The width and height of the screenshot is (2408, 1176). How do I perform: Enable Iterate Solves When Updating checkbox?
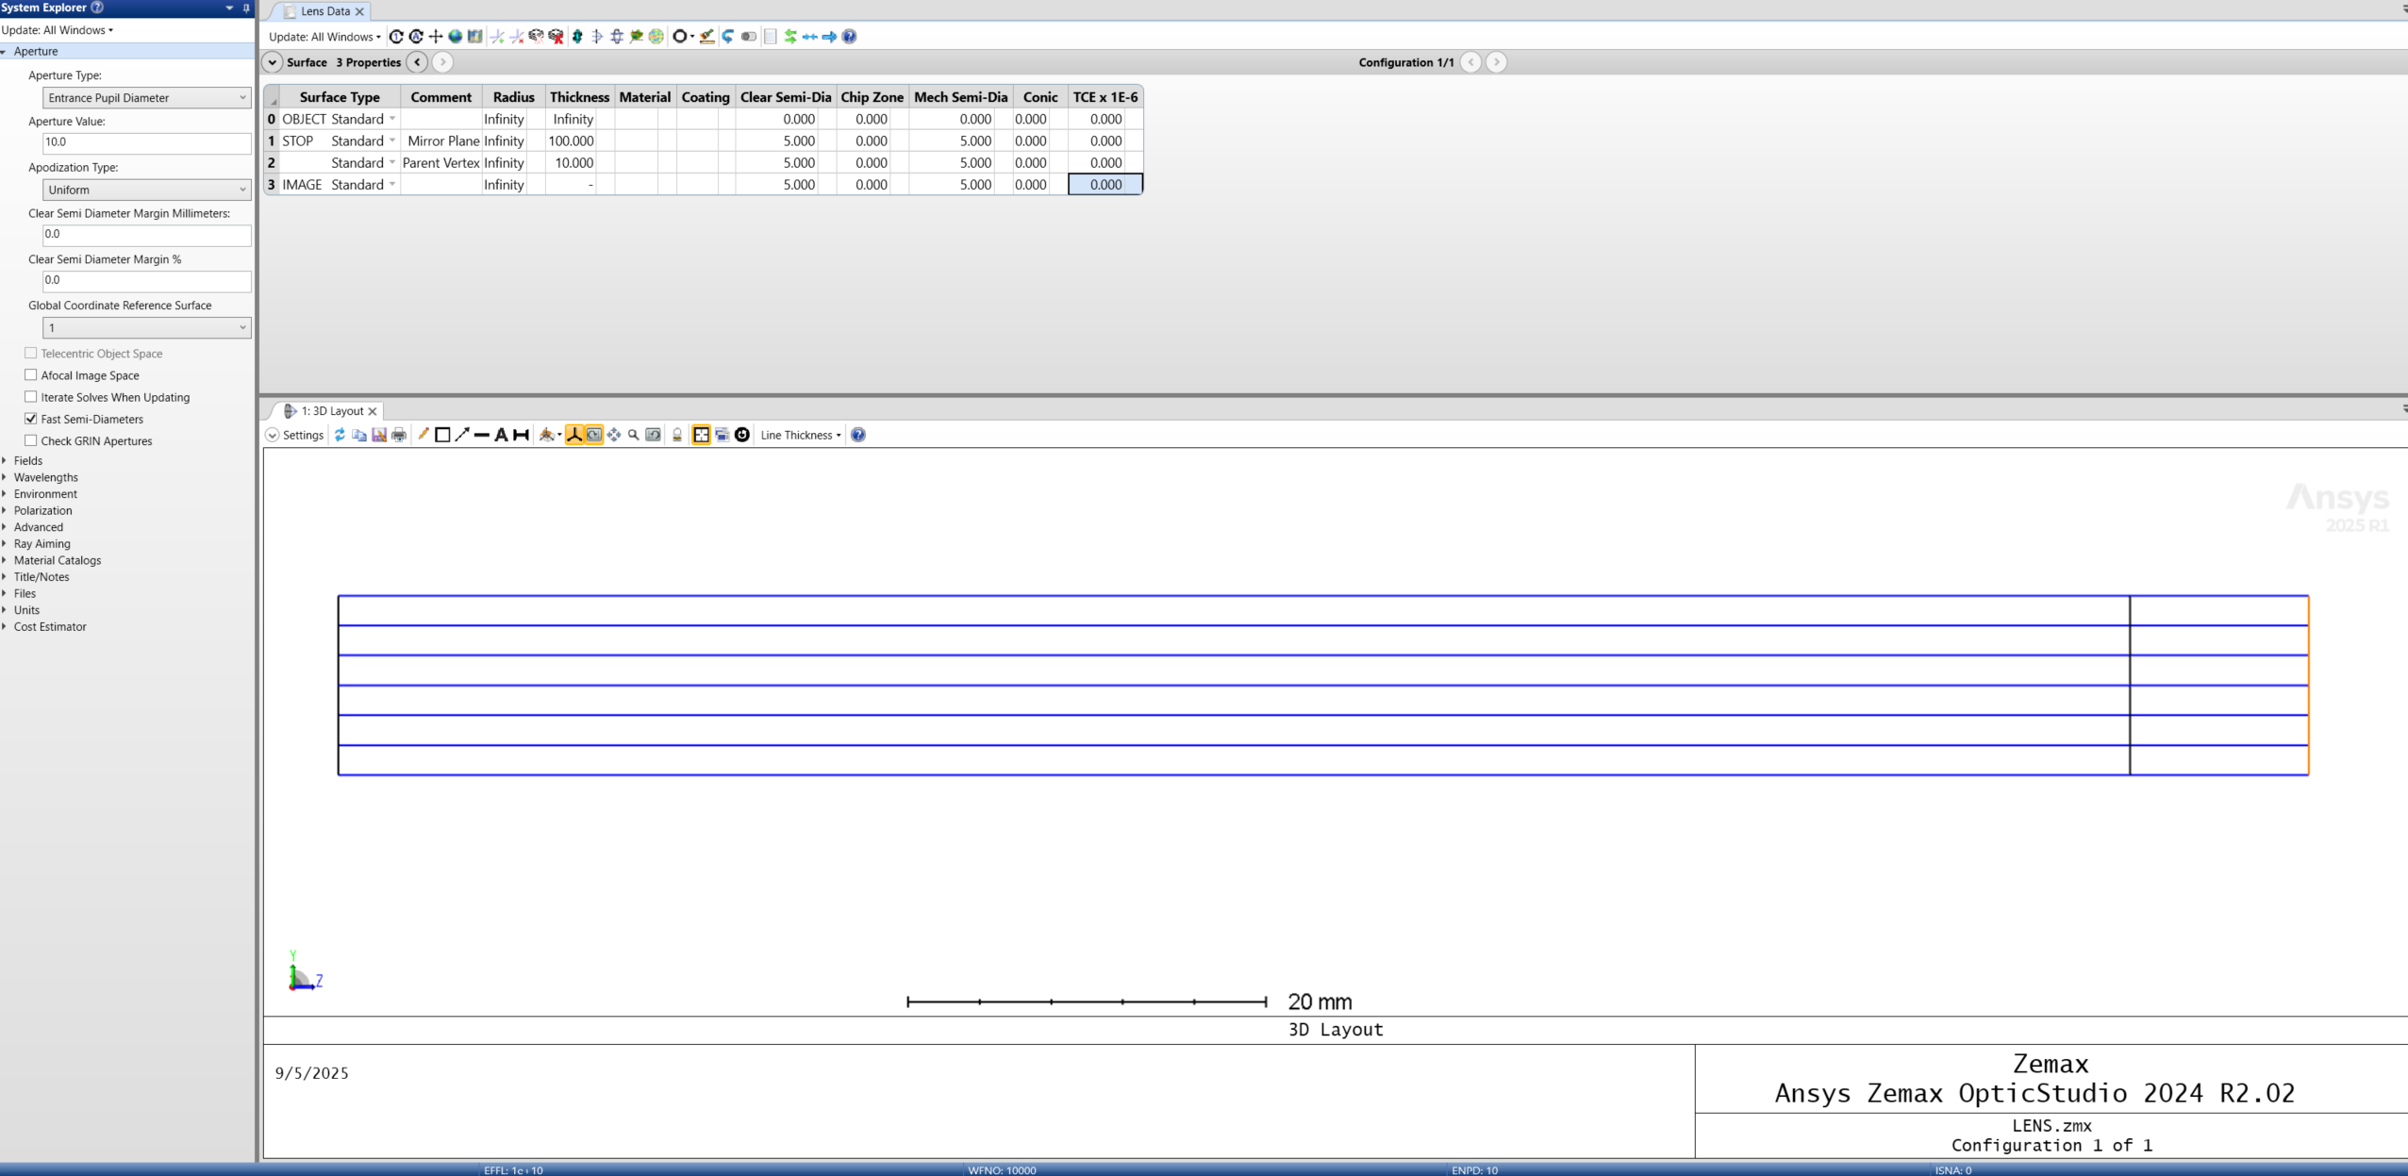coord(31,396)
